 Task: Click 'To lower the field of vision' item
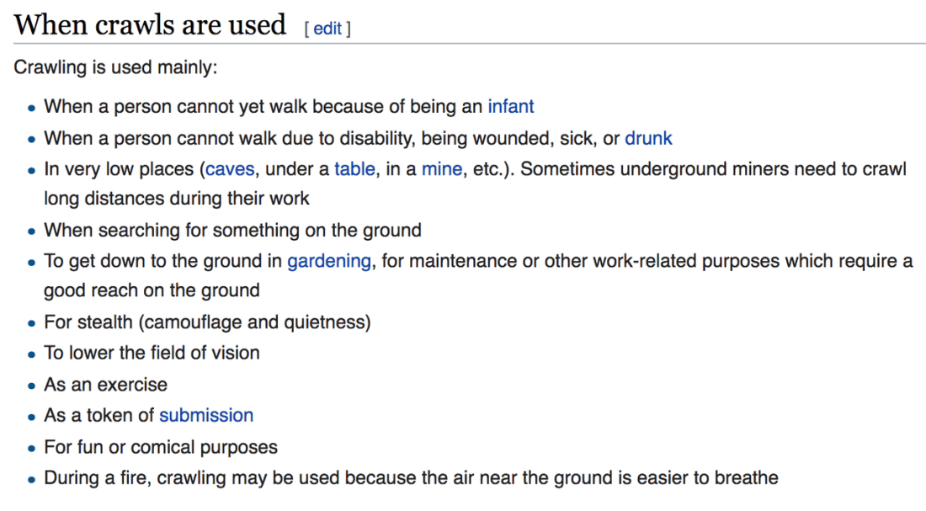pos(152,353)
